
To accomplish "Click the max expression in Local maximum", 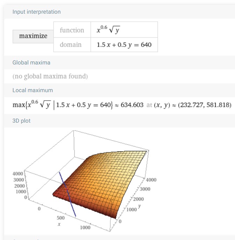I will click(63, 105).
